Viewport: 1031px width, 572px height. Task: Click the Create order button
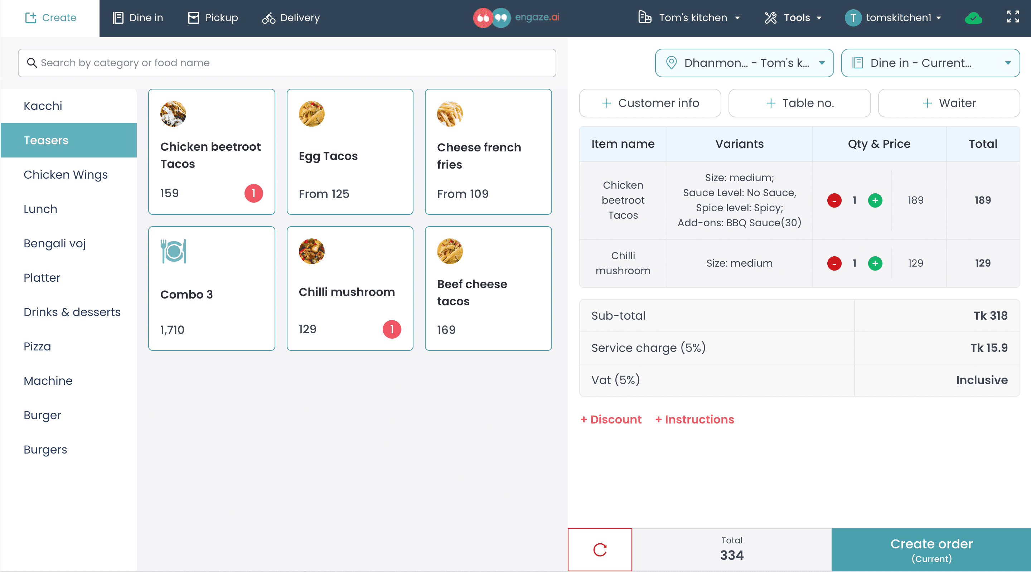(931, 549)
